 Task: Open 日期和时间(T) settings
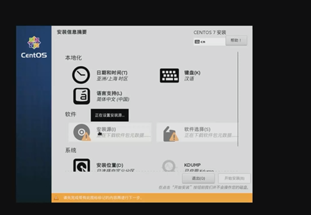pos(112,73)
